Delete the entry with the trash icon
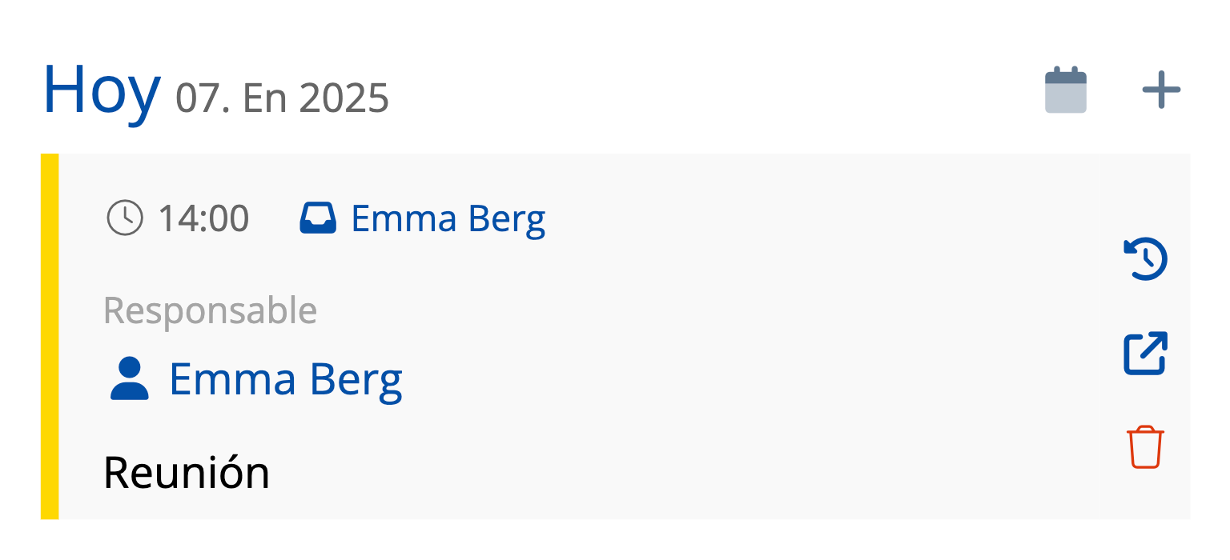The height and width of the screenshot is (560, 1230). (1146, 446)
